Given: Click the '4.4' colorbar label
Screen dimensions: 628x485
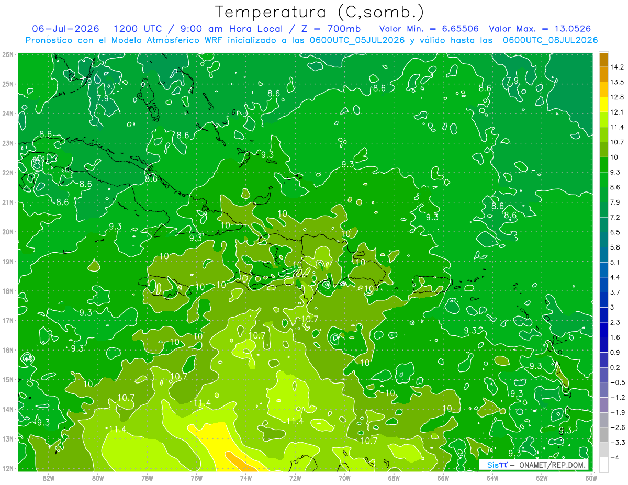Looking at the screenshot, I should coord(615,277).
